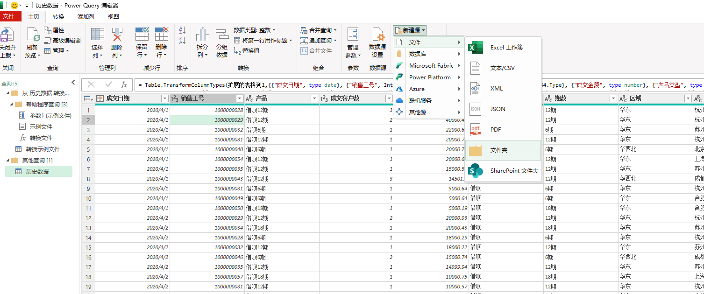
Task: Open filter dropdown of 销售工号 column
Action: point(240,98)
